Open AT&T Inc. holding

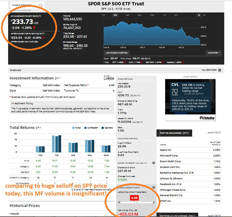166,201
